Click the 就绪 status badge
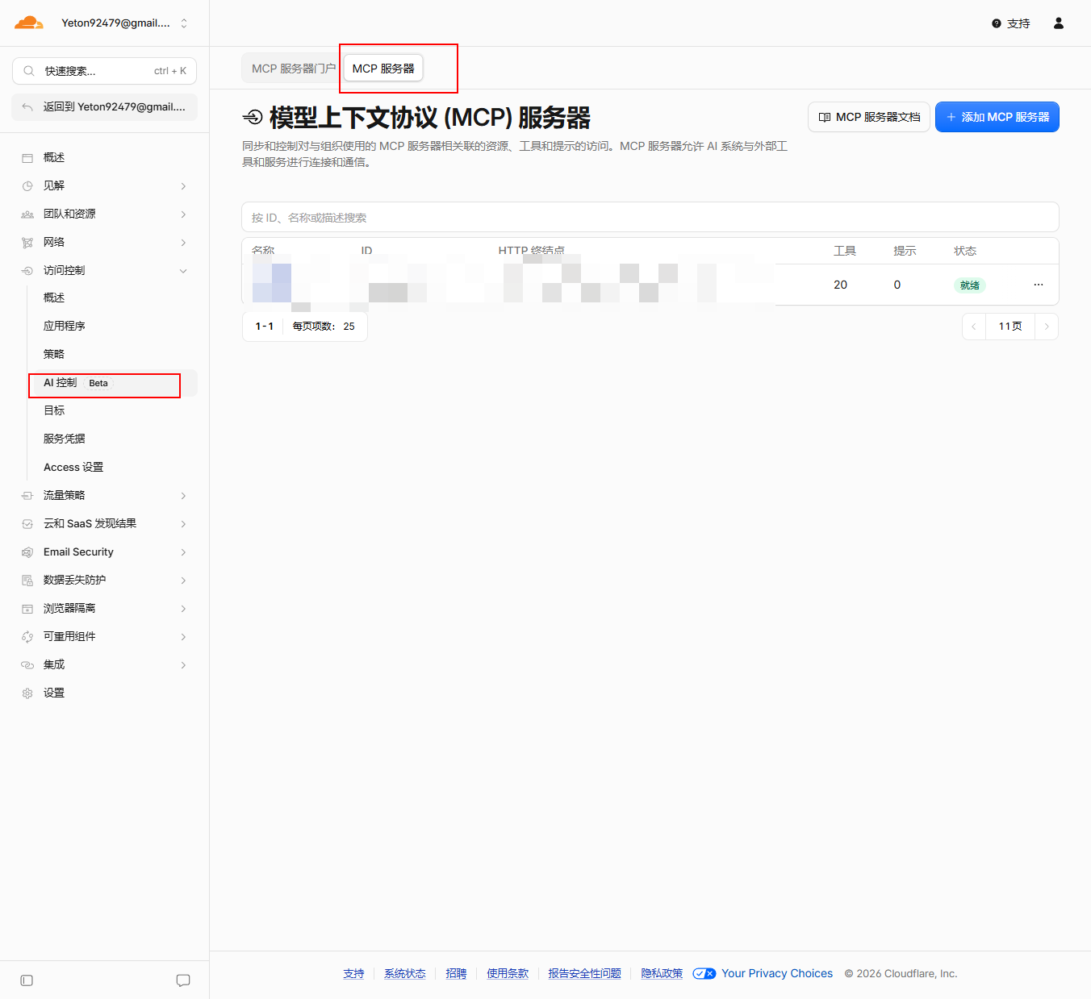The image size is (1091, 999). coord(970,285)
